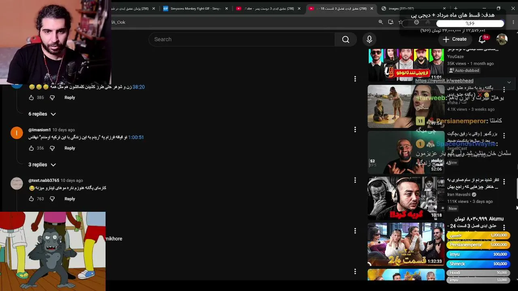The height and width of the screenshot is (291, 518).
Task: Reply to the comment with 385 likes
Action: click(70, 97)
